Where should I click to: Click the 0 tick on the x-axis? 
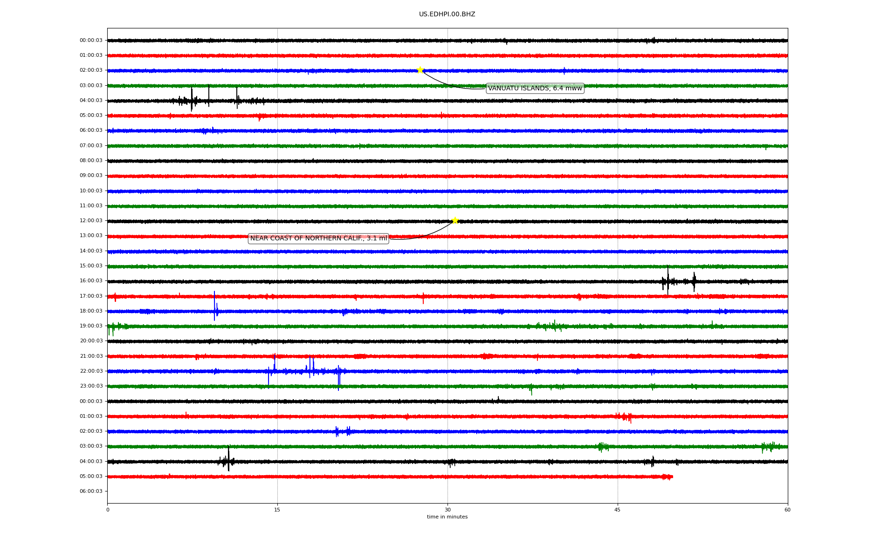[x=108, y=510]
